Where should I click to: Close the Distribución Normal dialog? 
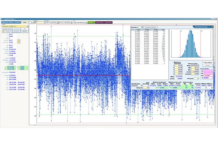pos(212,26)
